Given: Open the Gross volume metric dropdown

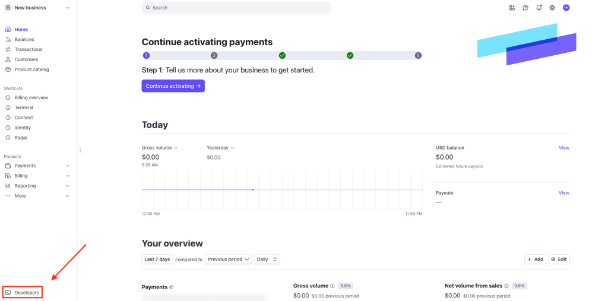Looking at the screenshot, I should [160, 148].
